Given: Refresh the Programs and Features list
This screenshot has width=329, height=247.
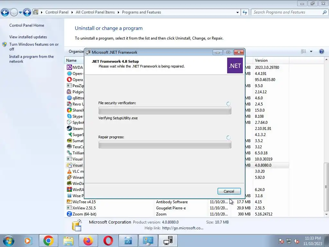Looking at the screenshot, I should coord(245,13).
